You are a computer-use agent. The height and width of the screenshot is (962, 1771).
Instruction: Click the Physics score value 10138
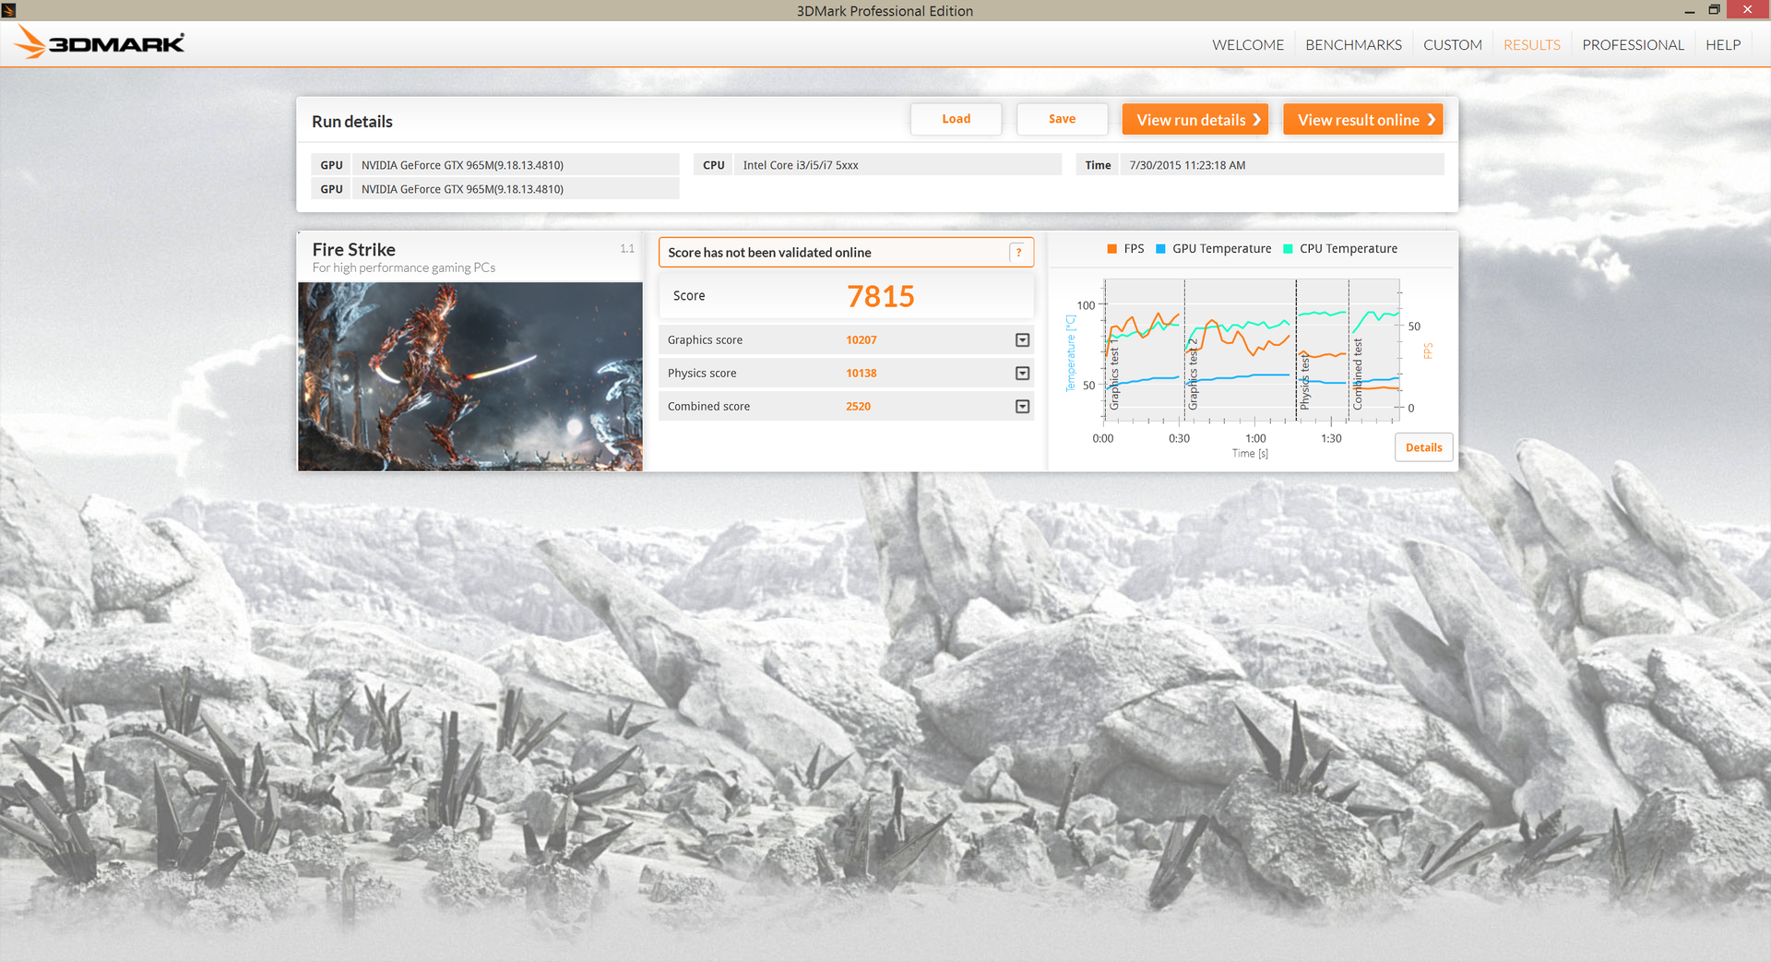tap(862, 374)
